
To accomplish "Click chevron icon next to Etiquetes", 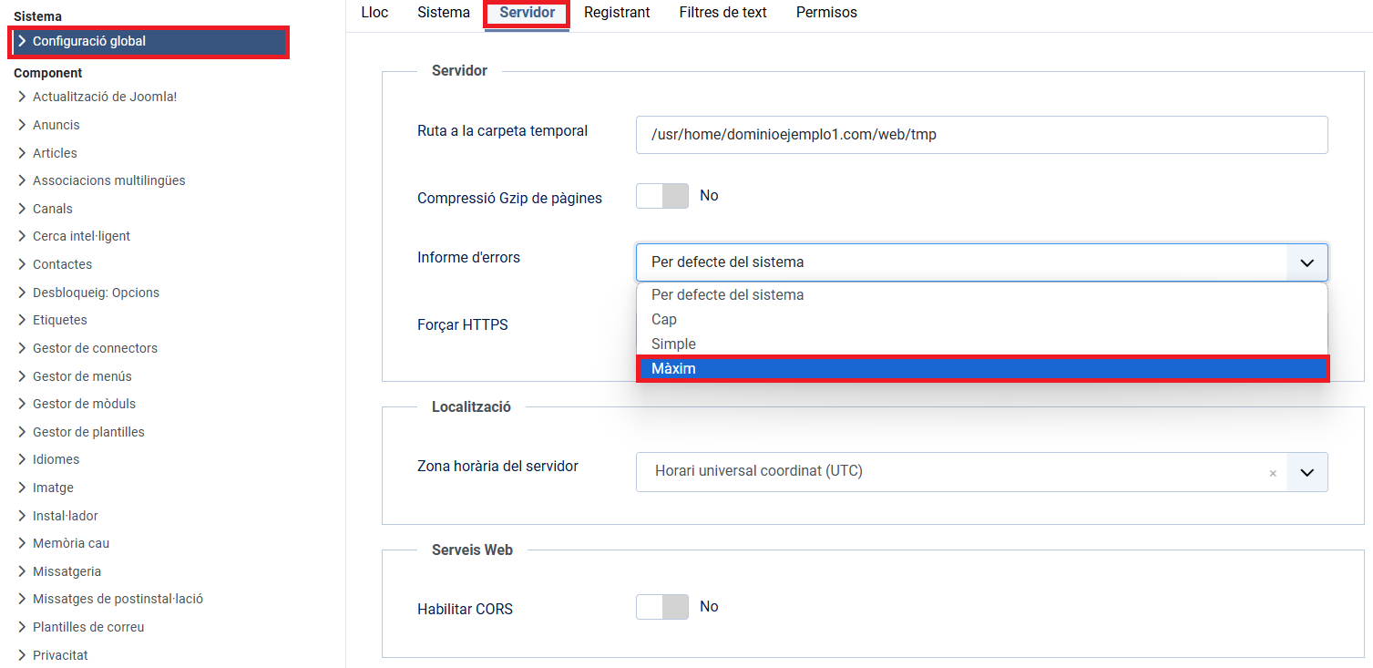I will tap(23, 320).
